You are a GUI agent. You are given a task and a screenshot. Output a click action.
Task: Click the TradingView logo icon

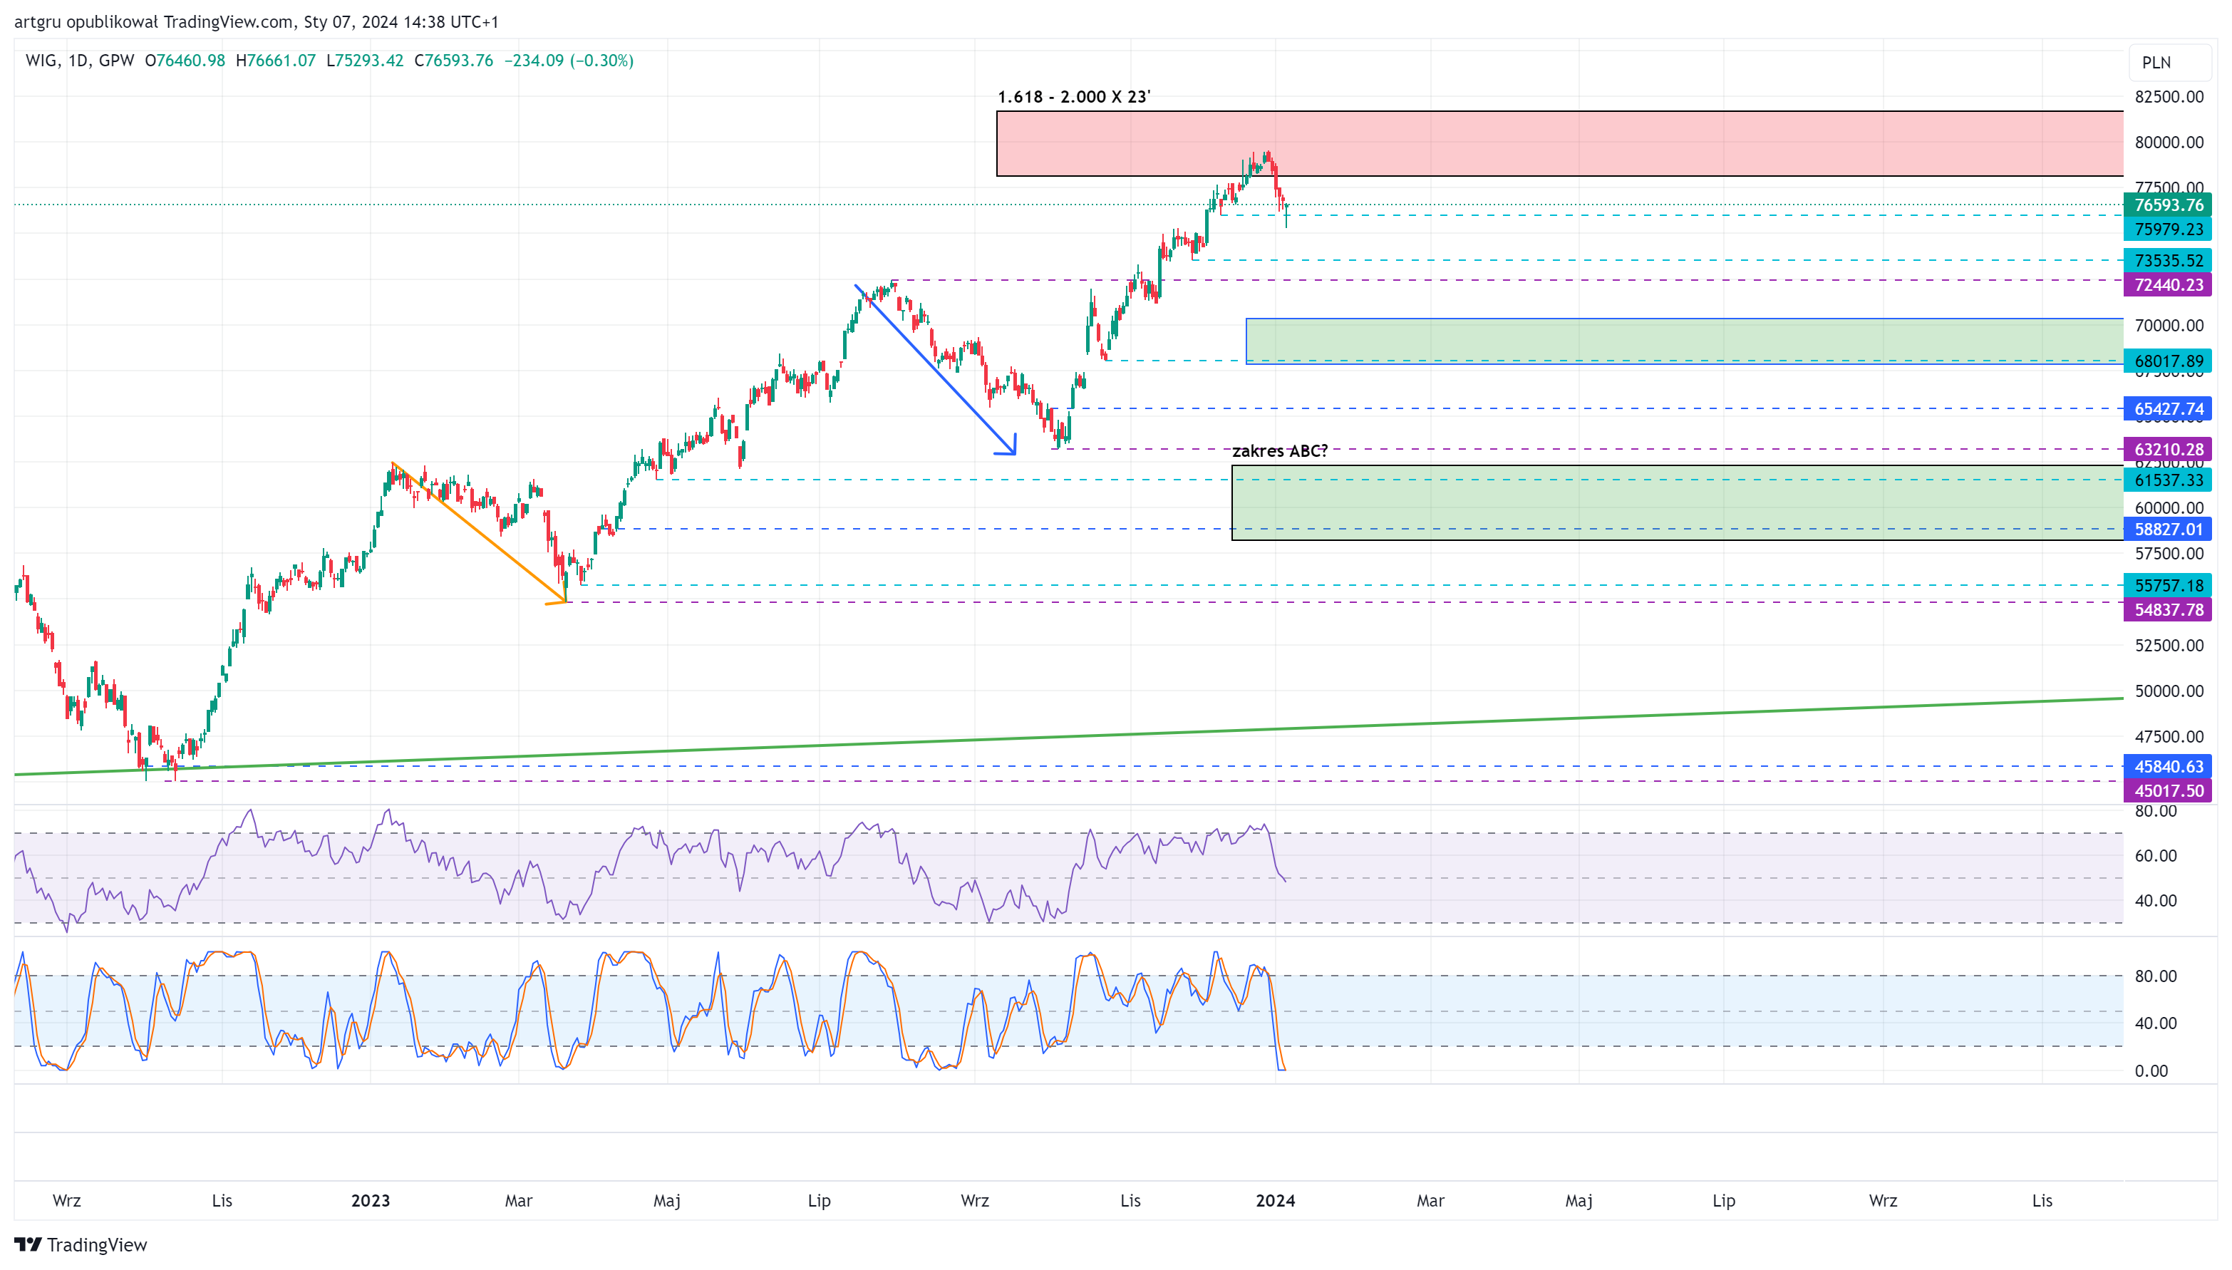click(x=28, y=1245)
